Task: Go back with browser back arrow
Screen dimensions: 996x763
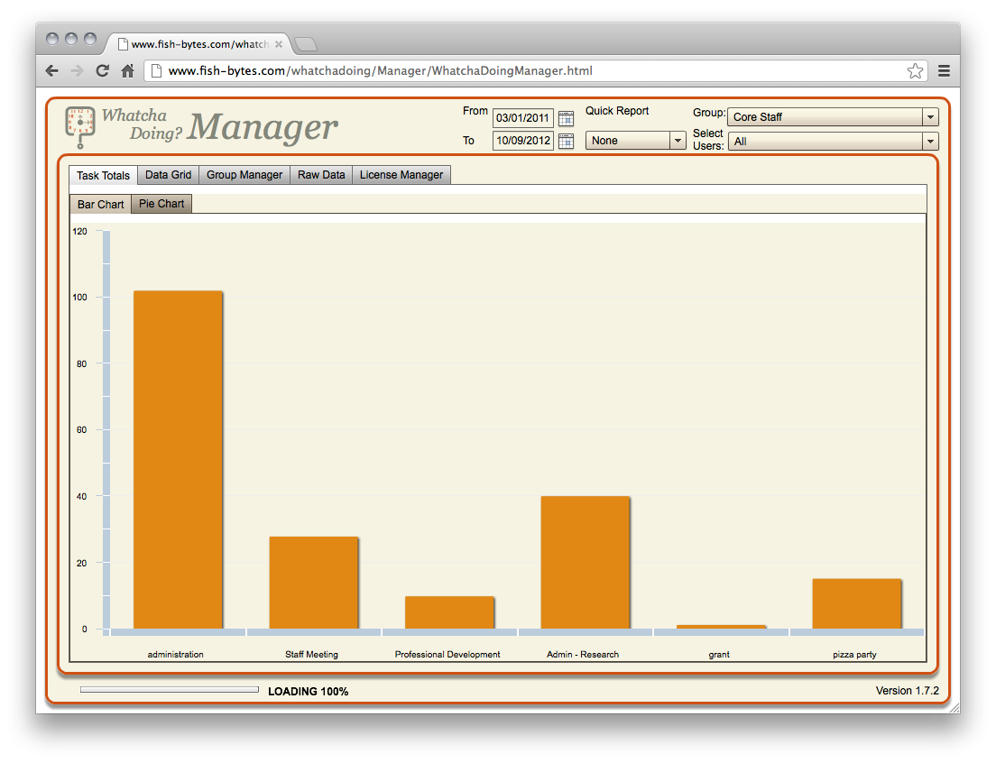Action: coord(52,71)
